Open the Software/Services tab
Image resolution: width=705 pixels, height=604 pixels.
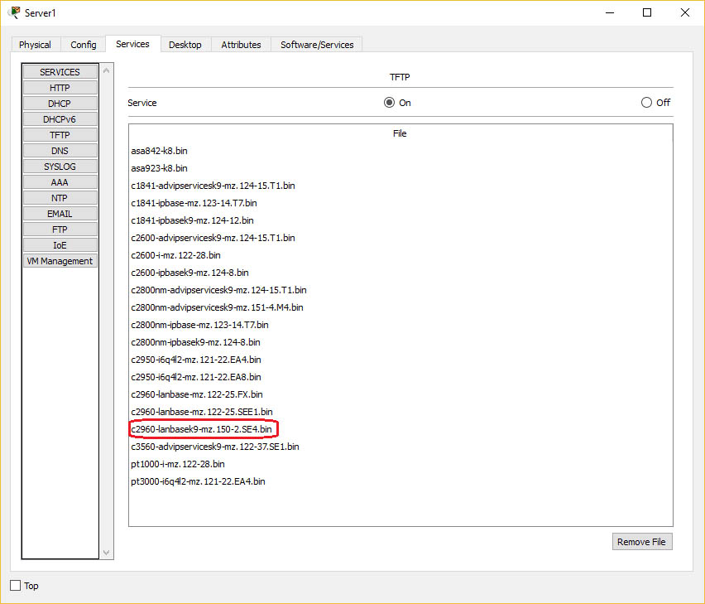317,45
